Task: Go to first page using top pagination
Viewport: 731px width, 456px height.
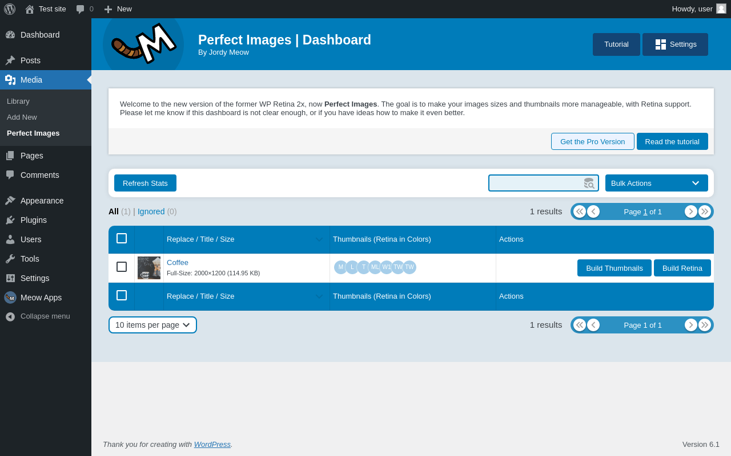Action: click(580, 211)
